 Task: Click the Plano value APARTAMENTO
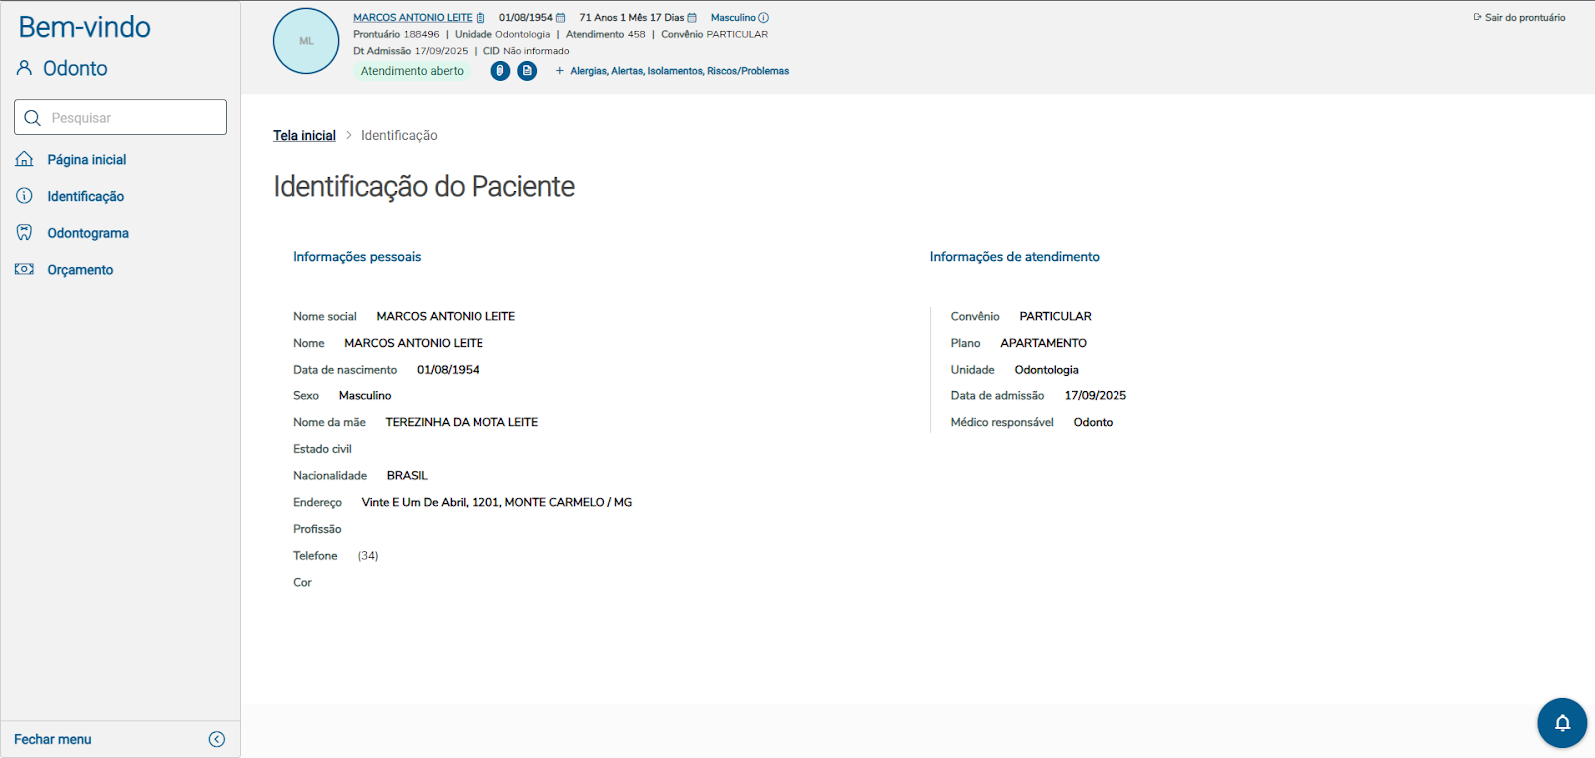(x=1043, y=343)
